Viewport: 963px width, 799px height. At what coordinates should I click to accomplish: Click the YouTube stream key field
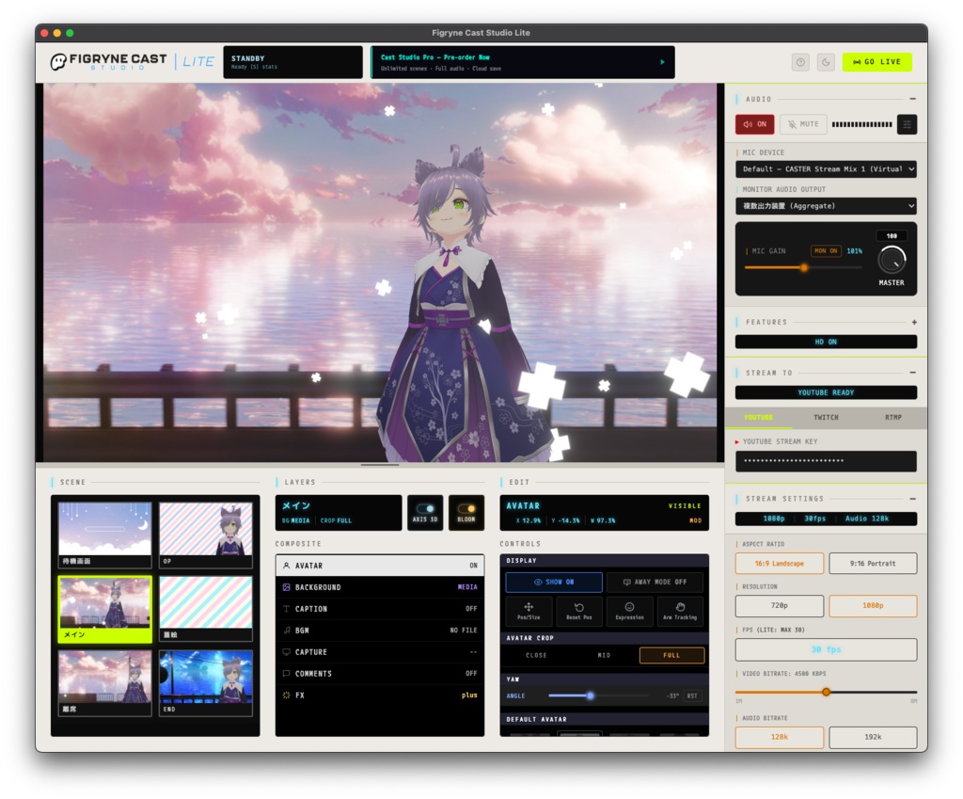click(x=826, y=461)
